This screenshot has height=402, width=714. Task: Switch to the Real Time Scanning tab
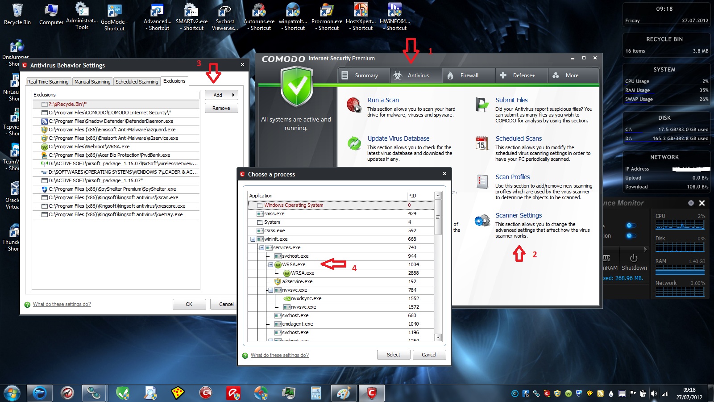pos(48,82)
